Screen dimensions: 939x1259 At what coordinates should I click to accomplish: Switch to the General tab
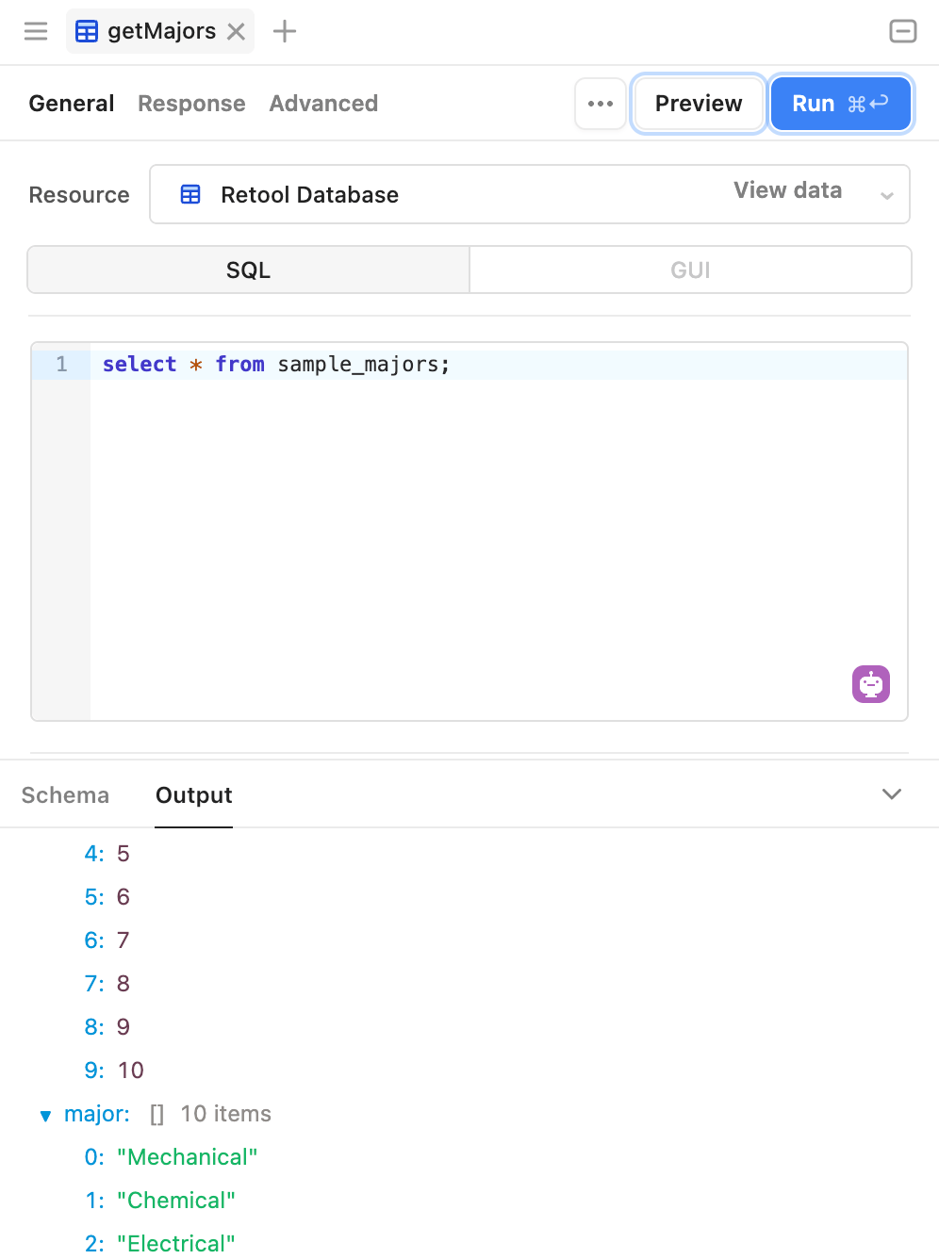coord(72,104)
